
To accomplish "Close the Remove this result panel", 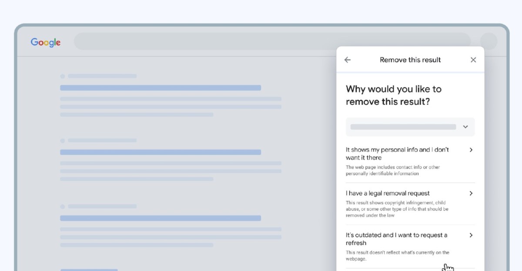I will 473,60.
